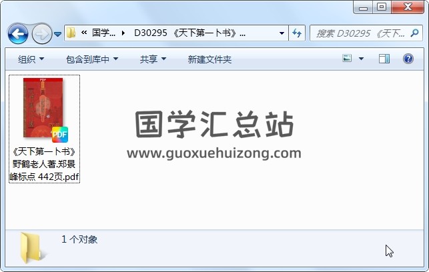This screenshot has height=272, width=429.
Task: Open the recent pages dropdown arrow
Action: (x=57, y=34)
